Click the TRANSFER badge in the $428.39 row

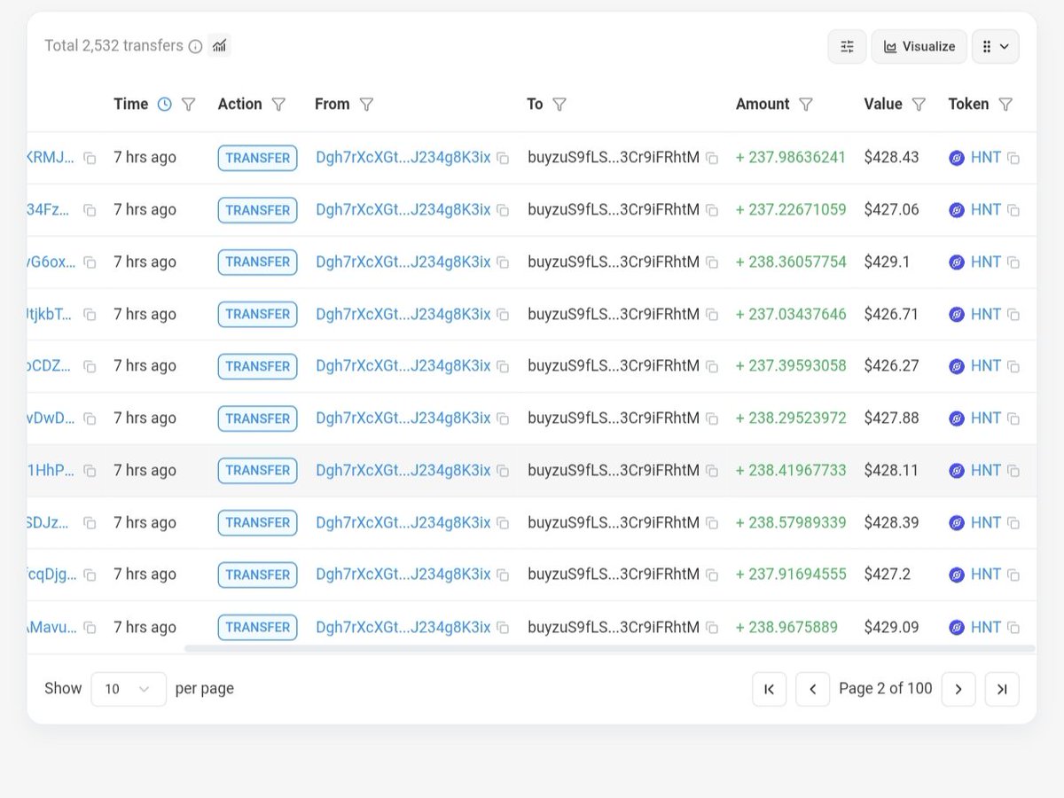tap(257, 522)
